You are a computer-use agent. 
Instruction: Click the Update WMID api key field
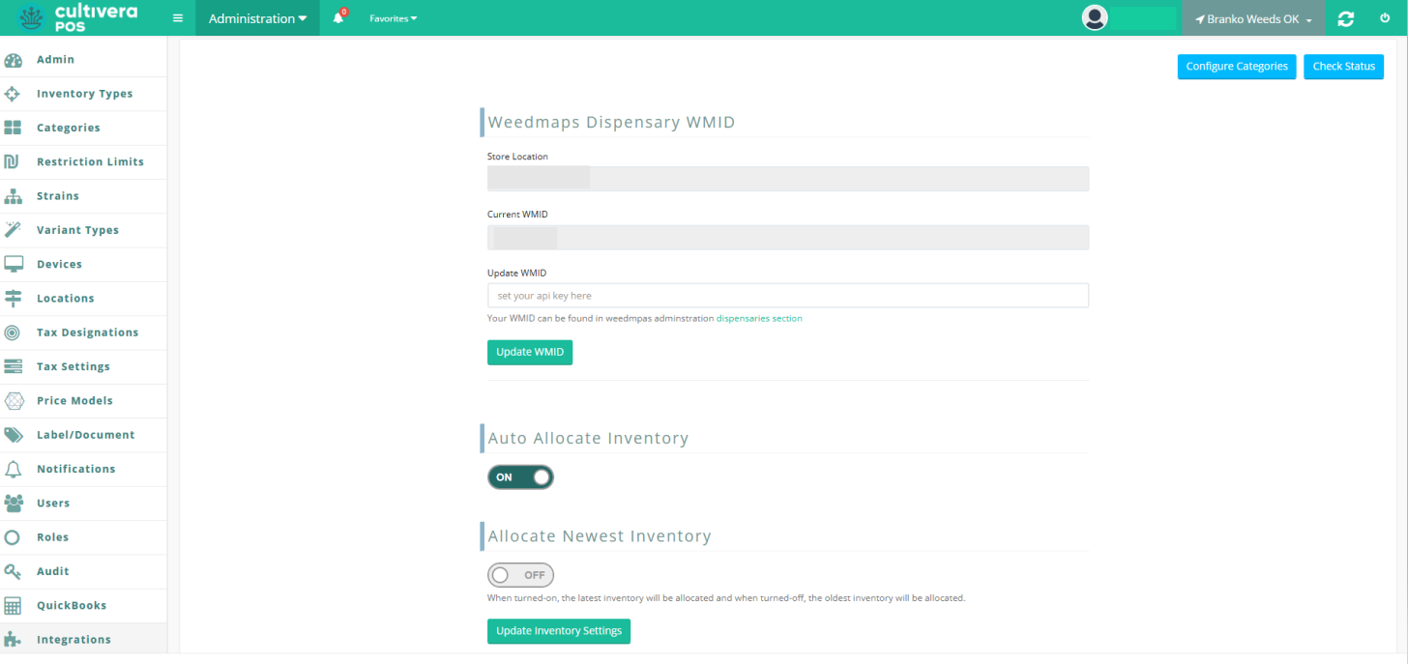point(788,296)
